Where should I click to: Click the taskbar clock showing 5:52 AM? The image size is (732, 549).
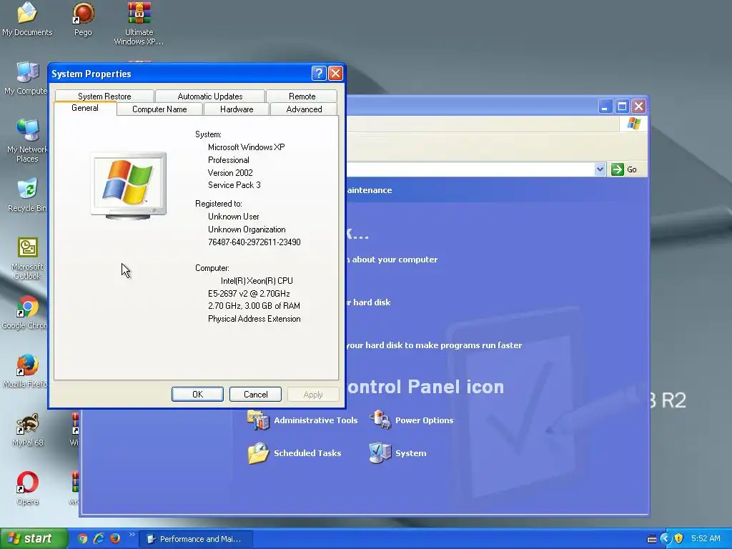coord(706,539)
